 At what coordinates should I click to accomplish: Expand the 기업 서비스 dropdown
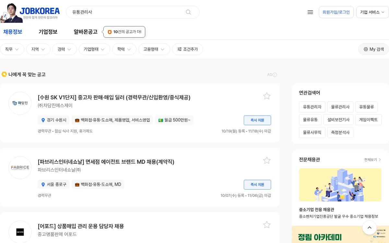[x=372, y=12]
